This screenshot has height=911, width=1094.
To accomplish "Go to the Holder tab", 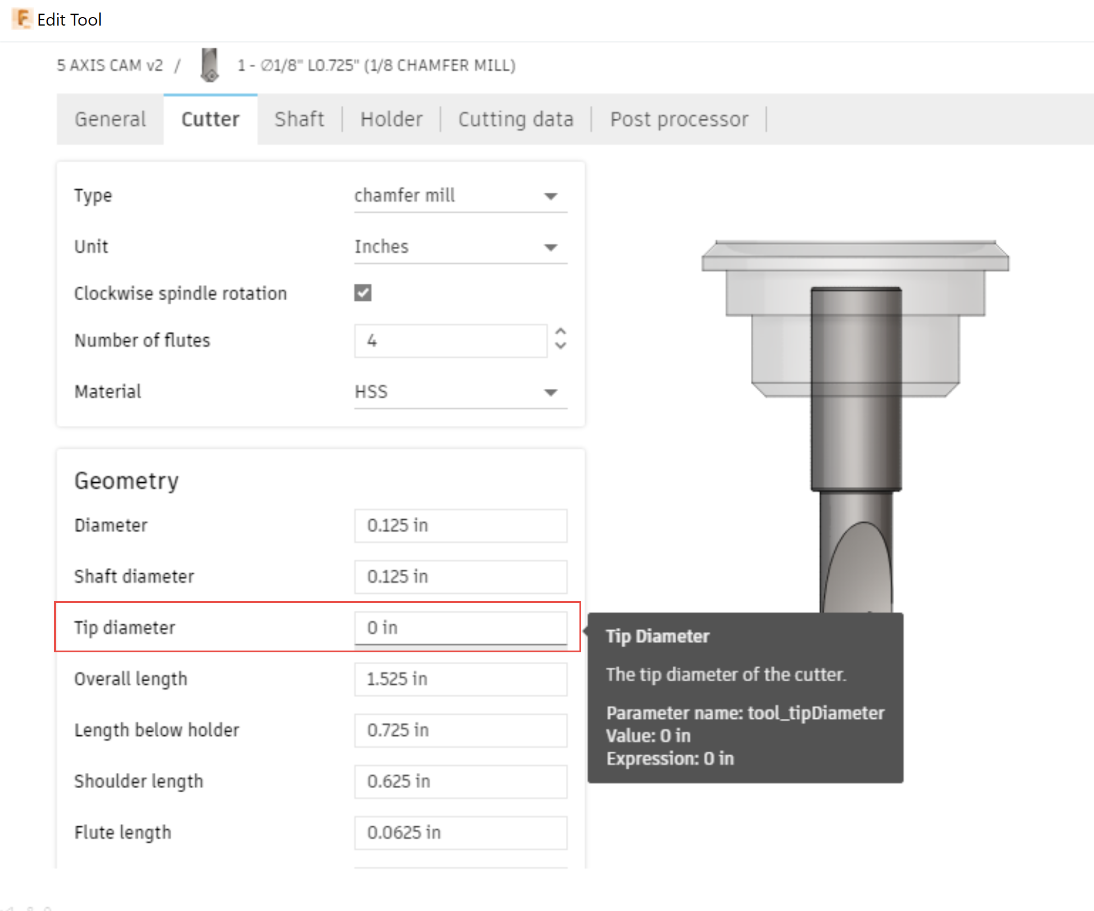I will pyautogui.click(x=392, y=119).
